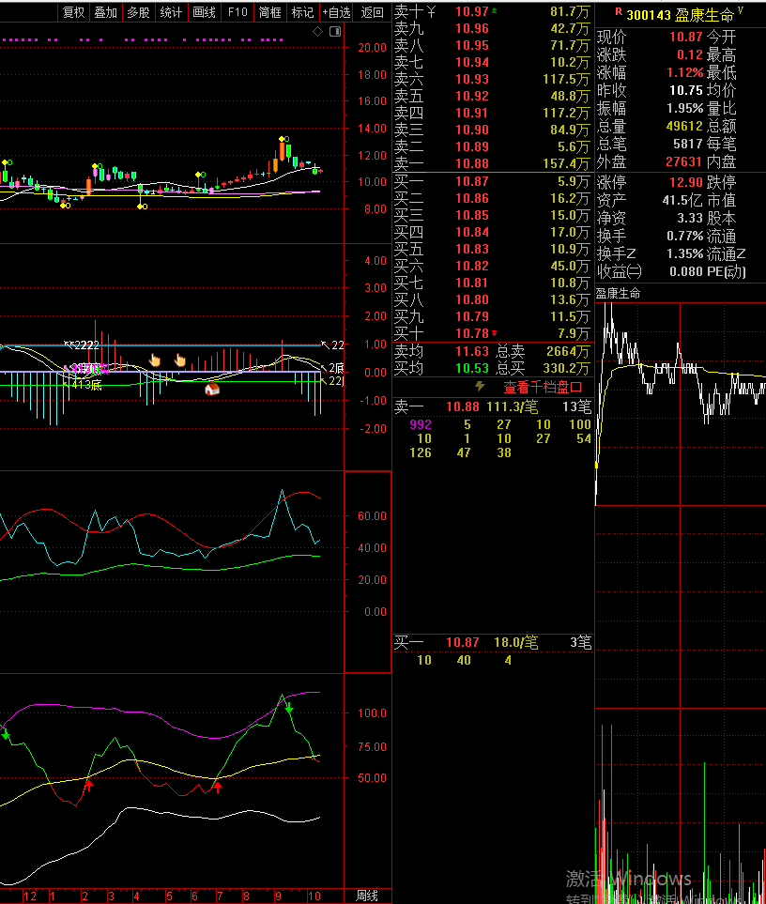The height and width of the screenshot is (904, 766).
Task: Open the 复权 adjustment menu
Action: 73,12
